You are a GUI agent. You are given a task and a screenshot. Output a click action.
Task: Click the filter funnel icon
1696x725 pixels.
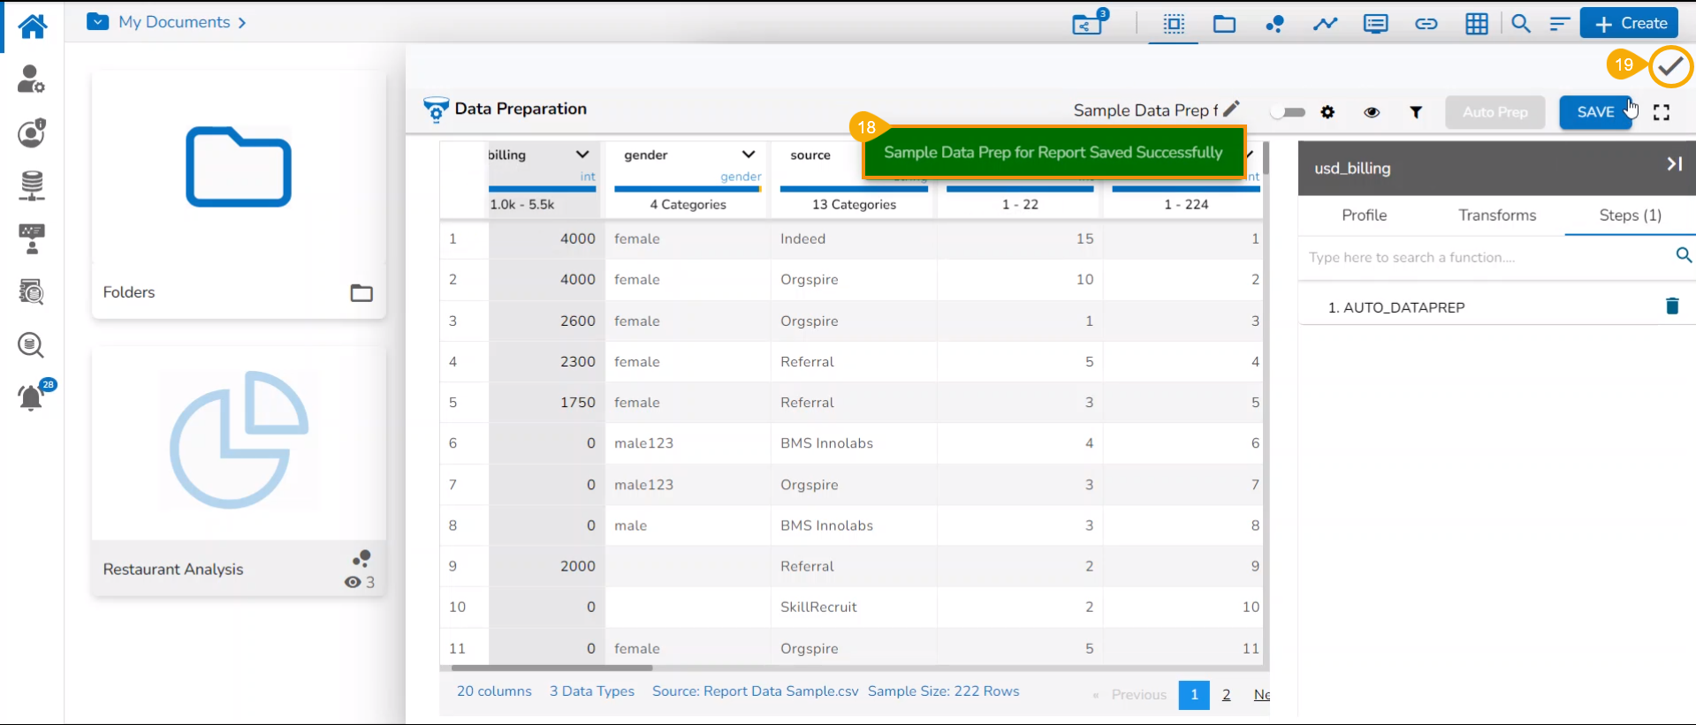pos(1416,112)
